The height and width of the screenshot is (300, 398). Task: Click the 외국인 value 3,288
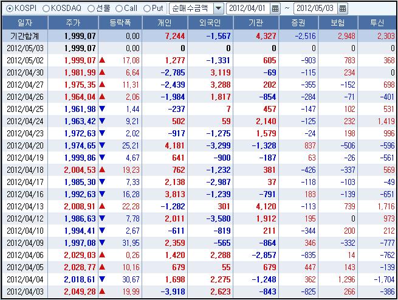221,85
